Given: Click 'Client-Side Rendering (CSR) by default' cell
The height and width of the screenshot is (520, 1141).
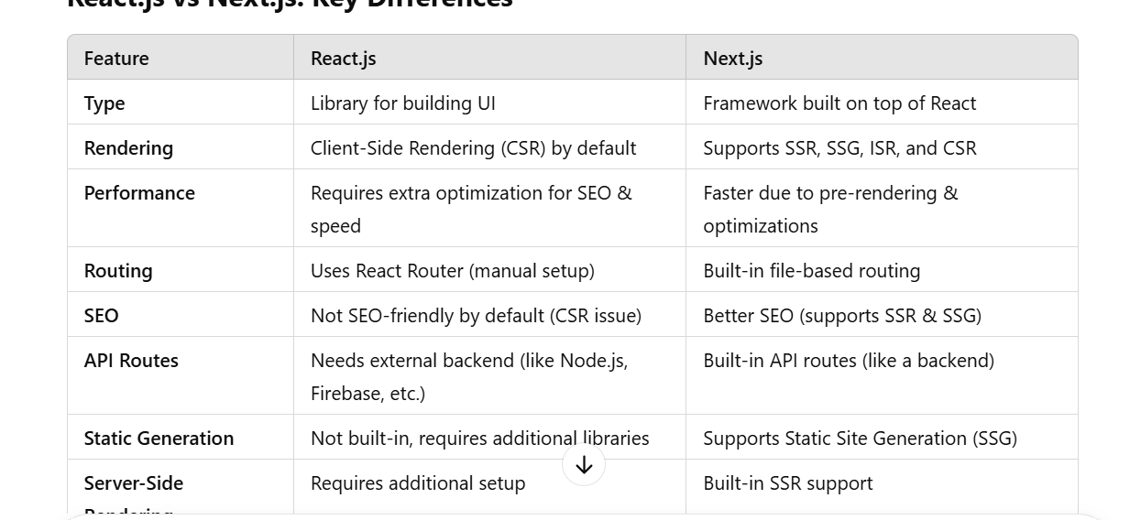Looking at the screenshot, I should pos(473,148).
